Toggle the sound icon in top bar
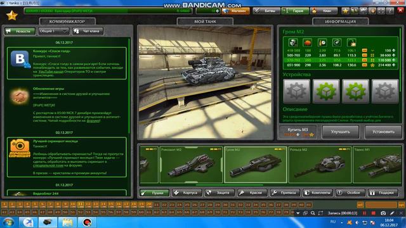Image resolution: width=406 pixels, height=228 pixels. [x=372, y=11]
